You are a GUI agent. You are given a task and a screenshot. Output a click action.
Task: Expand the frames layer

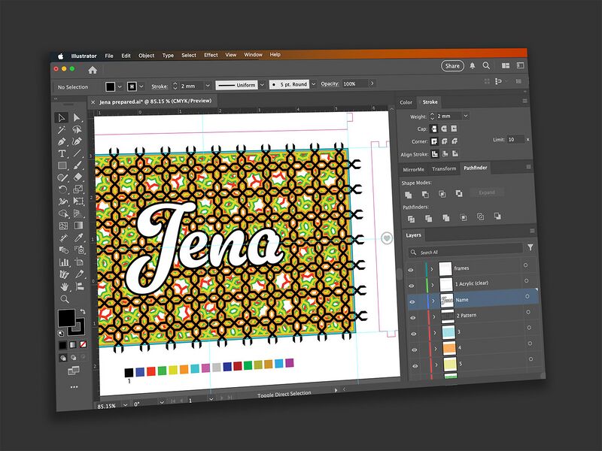431,269
